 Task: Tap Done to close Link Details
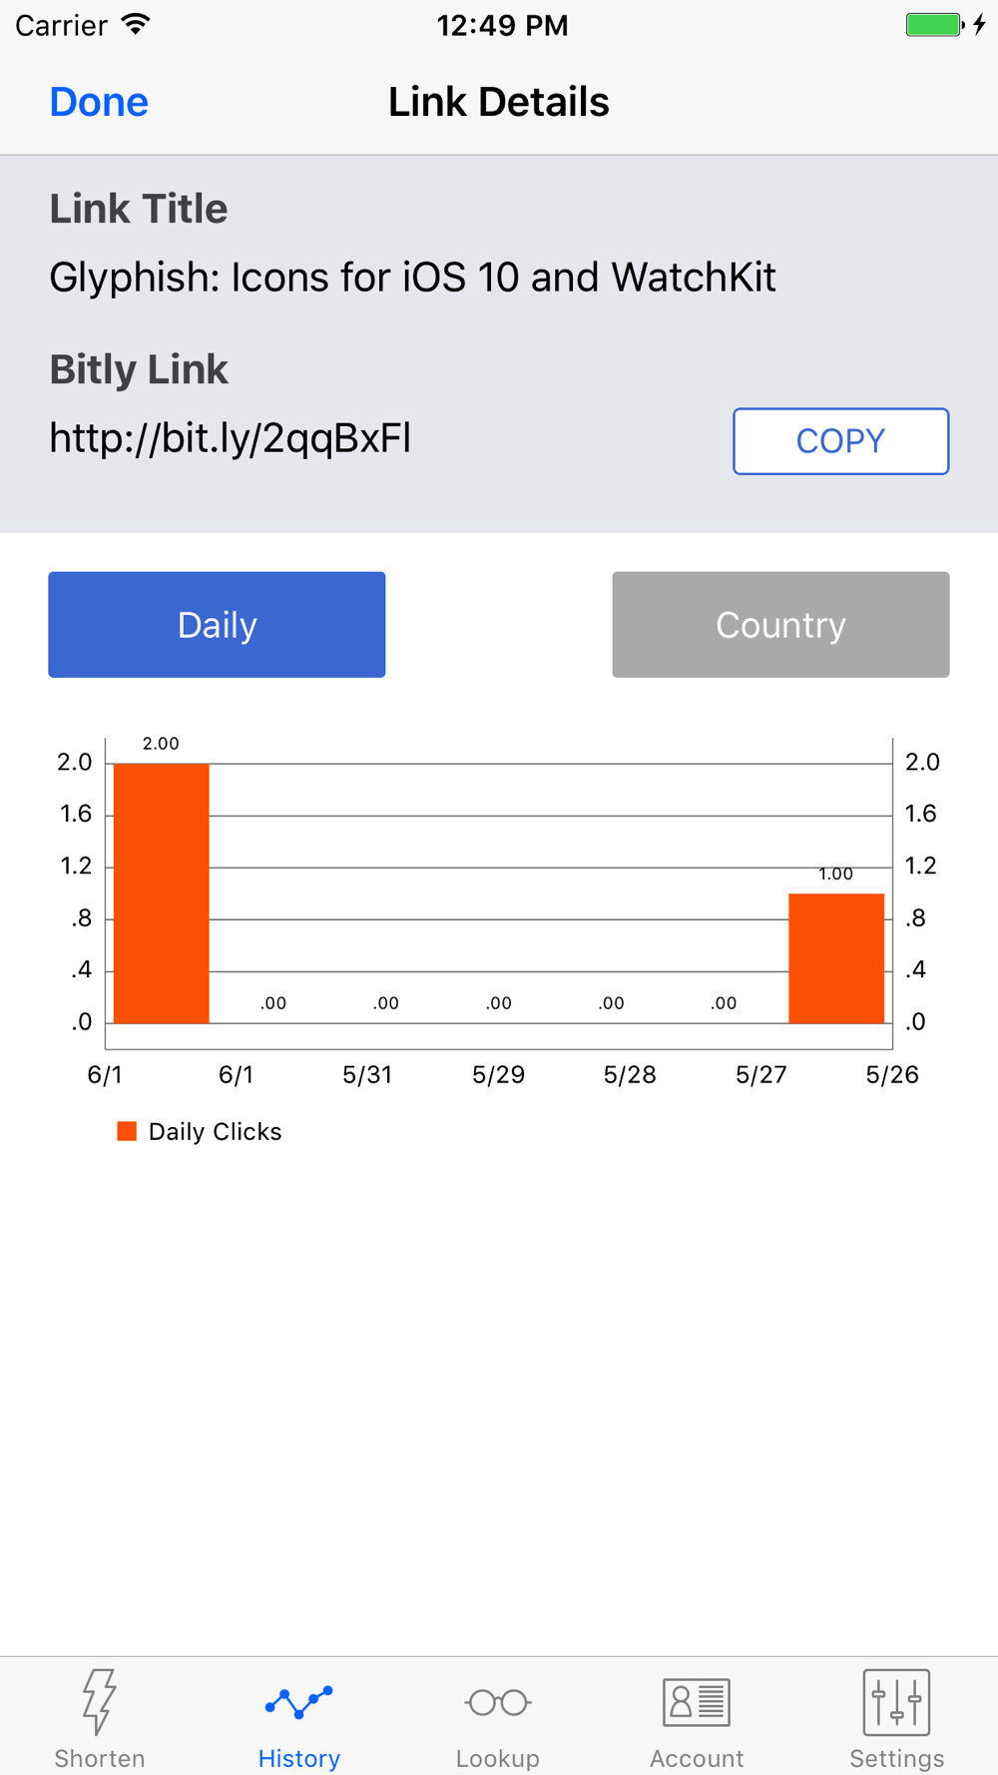tap(99, 102)
